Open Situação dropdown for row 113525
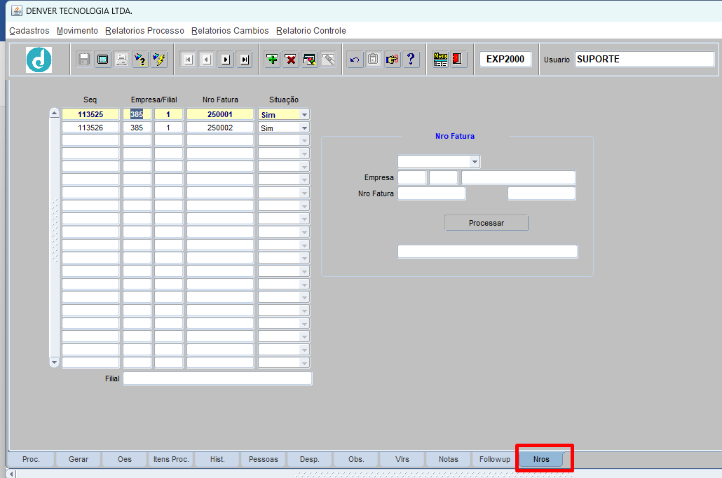 click(x=304, y=114)
